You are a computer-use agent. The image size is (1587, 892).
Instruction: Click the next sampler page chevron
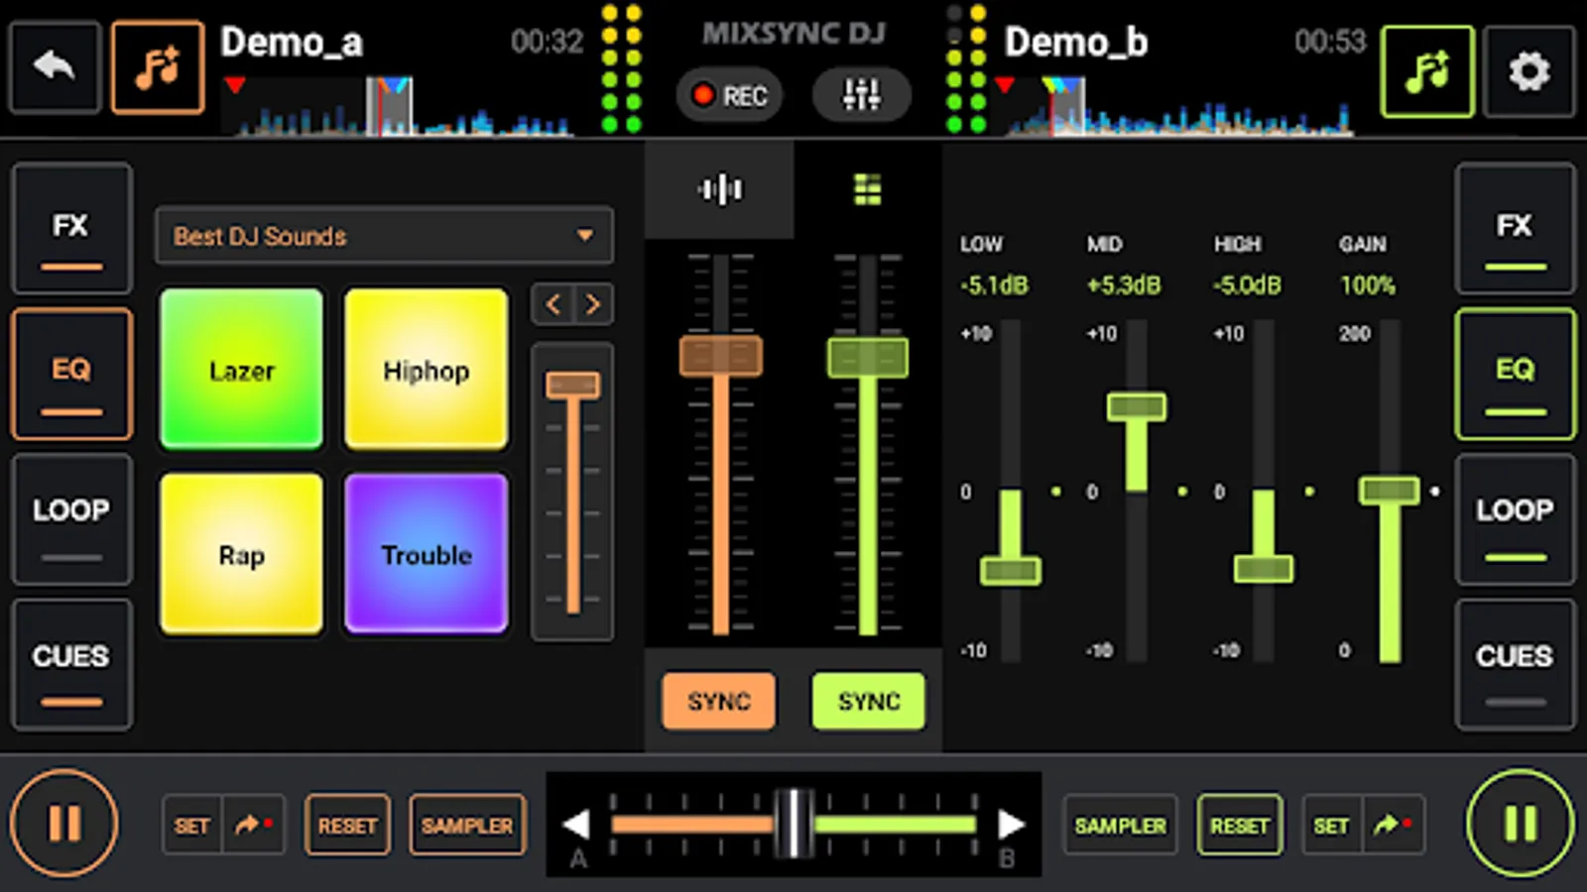(x=593, y=304)
